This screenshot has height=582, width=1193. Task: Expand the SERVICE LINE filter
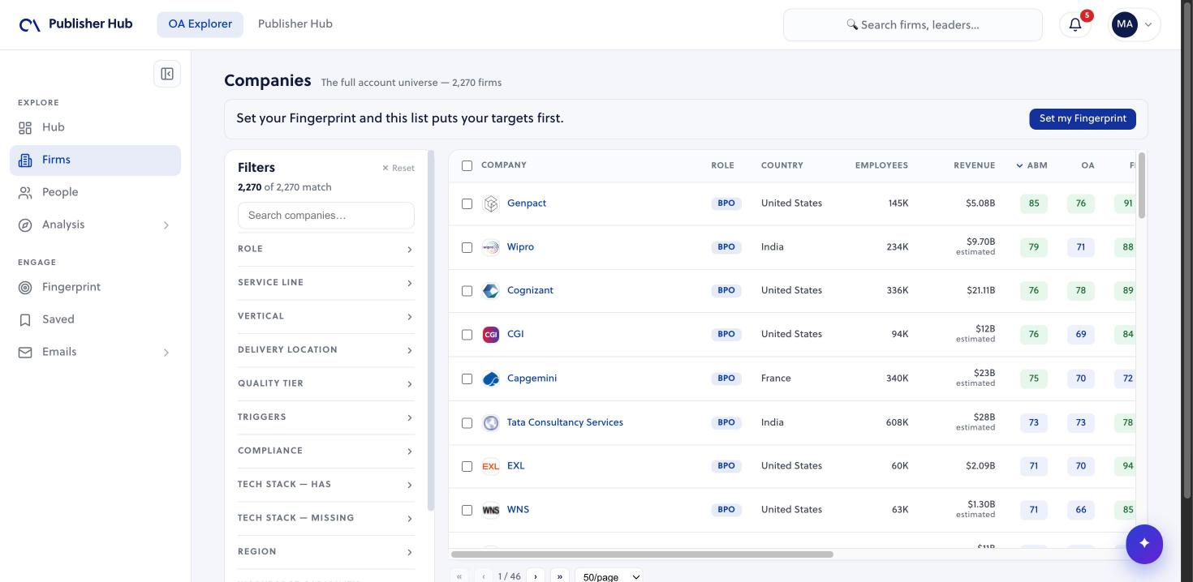click(325, 283)
